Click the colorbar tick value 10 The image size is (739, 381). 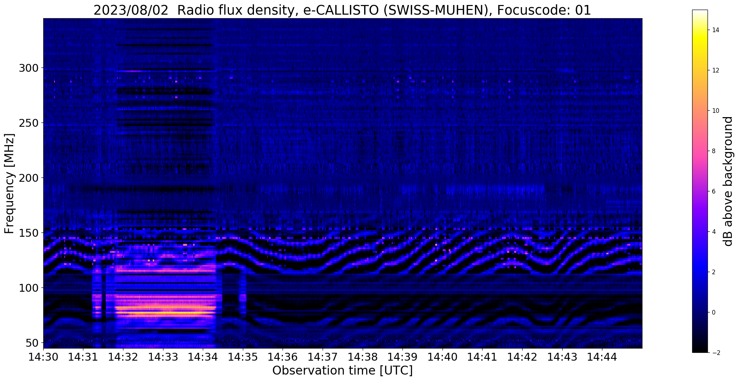click(716, 111)
